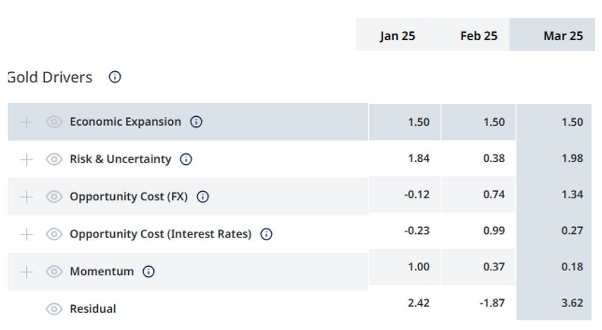Click Opportunity Cost (FX) info icon
Image resolution: width=602 pixels, height=330 pixels.
202,197
